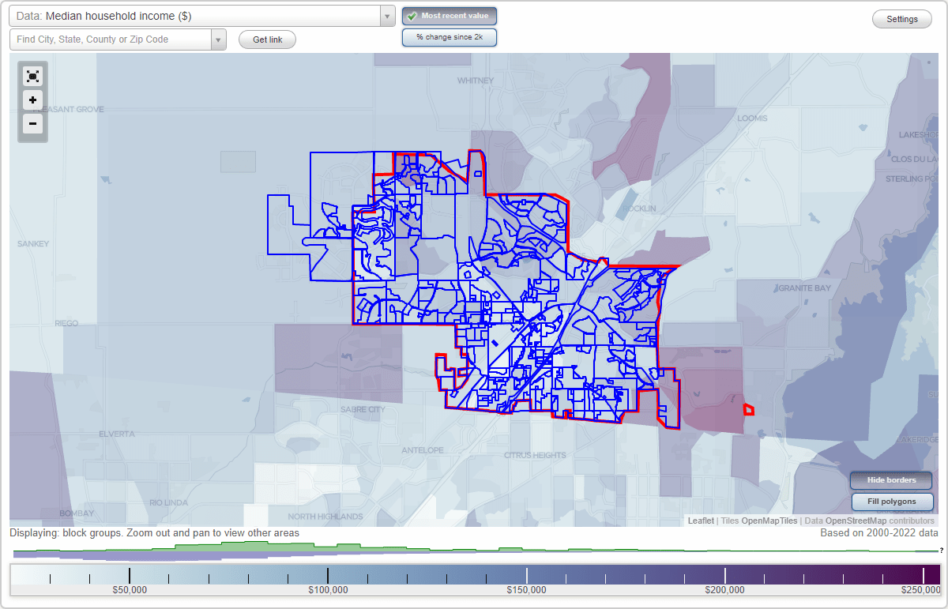Open the Leaflet attribution link

click(700, 521)
